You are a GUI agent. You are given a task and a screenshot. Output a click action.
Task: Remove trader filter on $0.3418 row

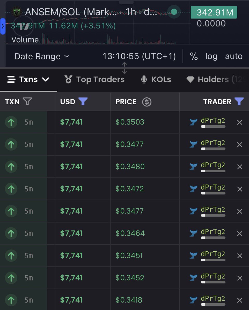click(240, 300)
